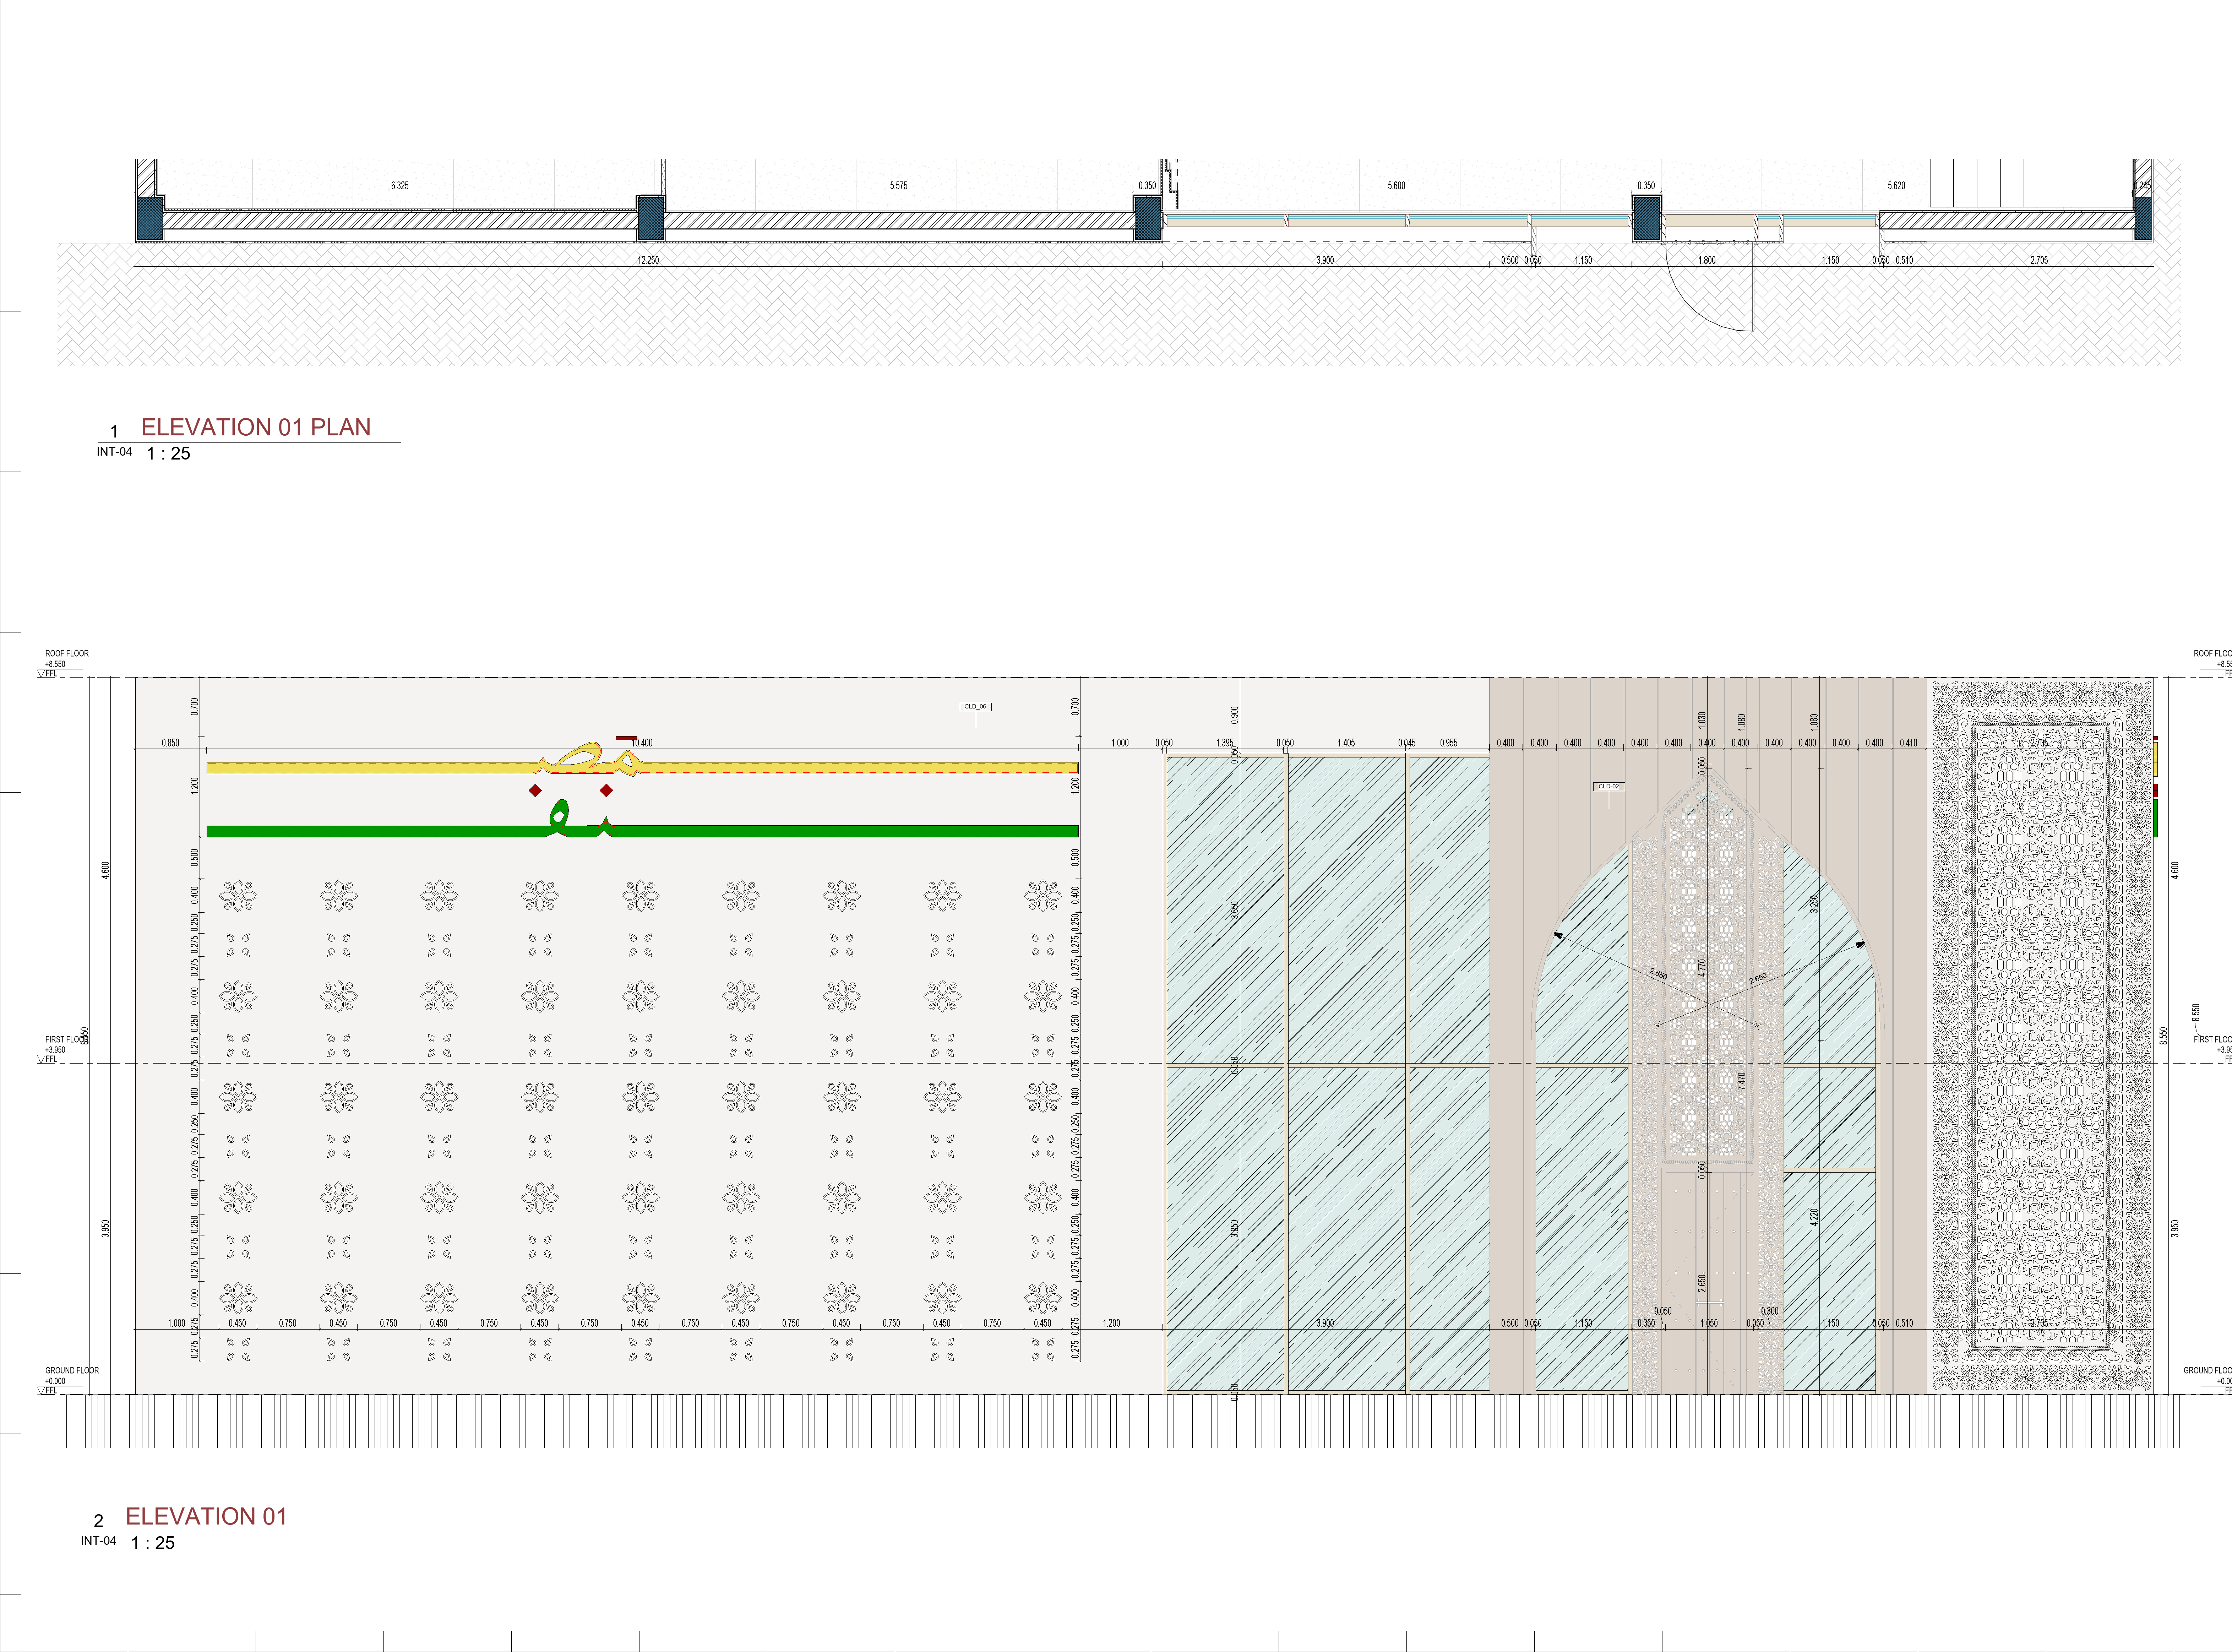Click the ELEVATION 01 view title
Screen dimensions: 2232x1652
[206, 1516]
